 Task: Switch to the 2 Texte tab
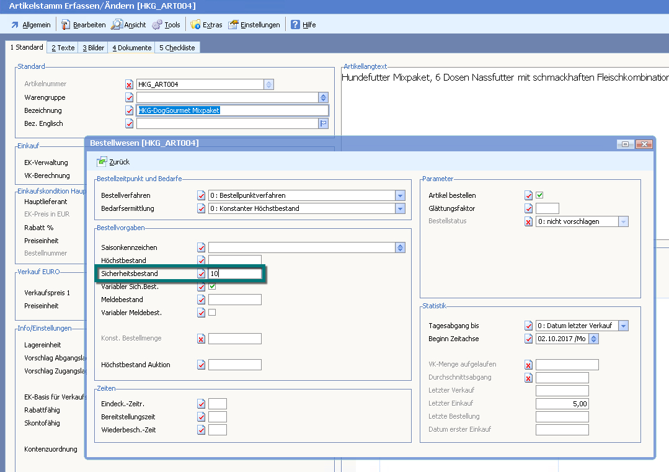coord(63,48)
